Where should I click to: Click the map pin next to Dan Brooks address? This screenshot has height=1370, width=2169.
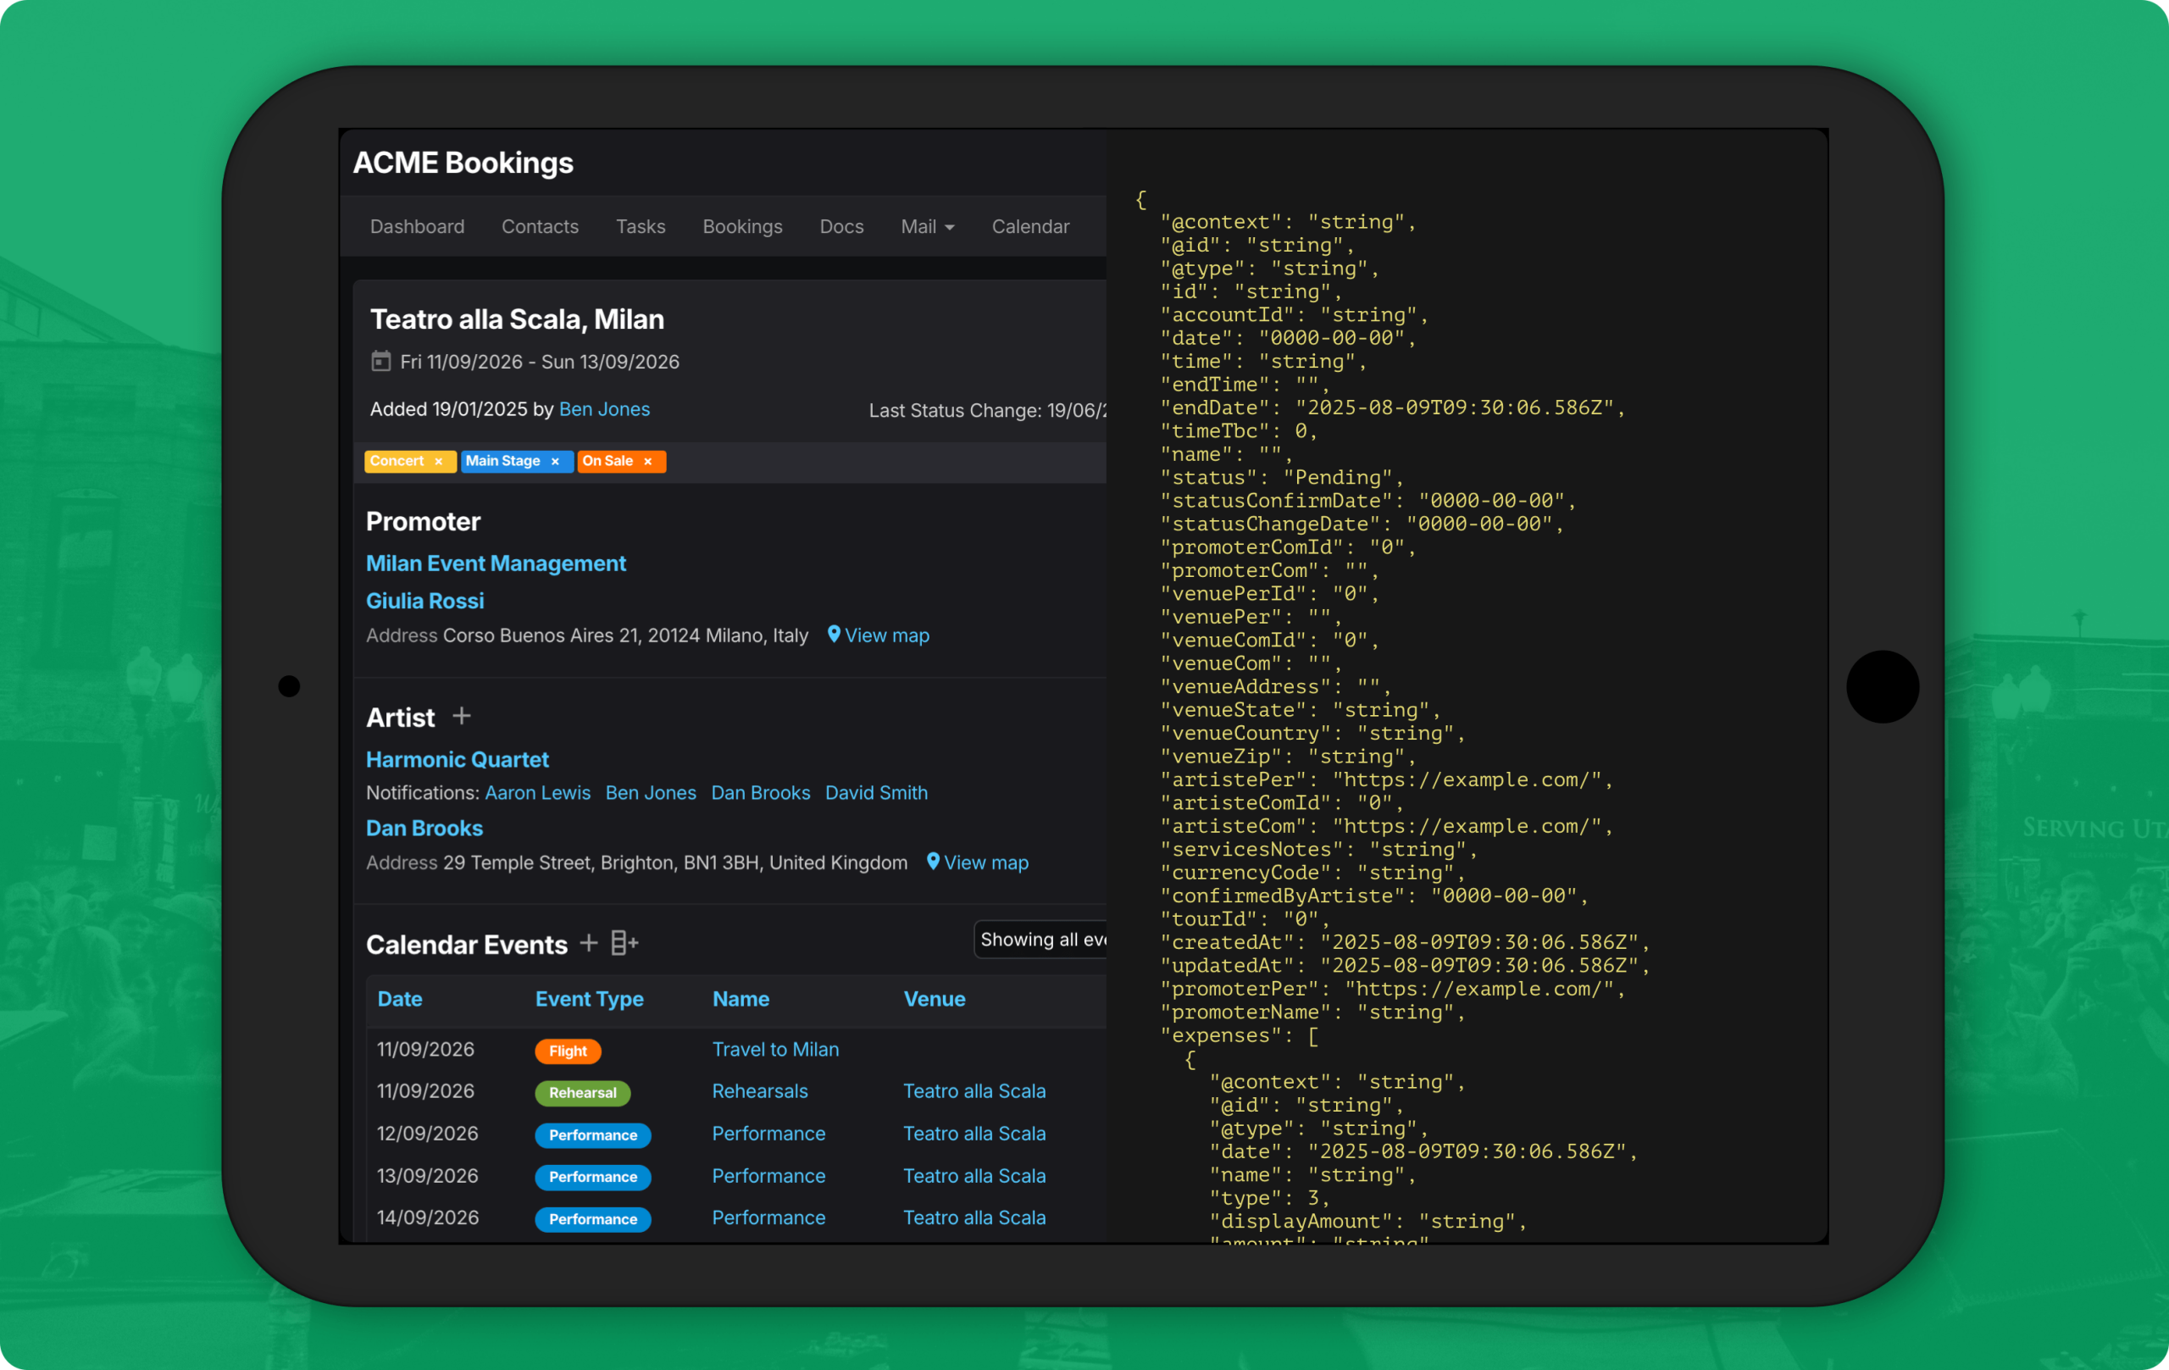[x=932, y=862]
